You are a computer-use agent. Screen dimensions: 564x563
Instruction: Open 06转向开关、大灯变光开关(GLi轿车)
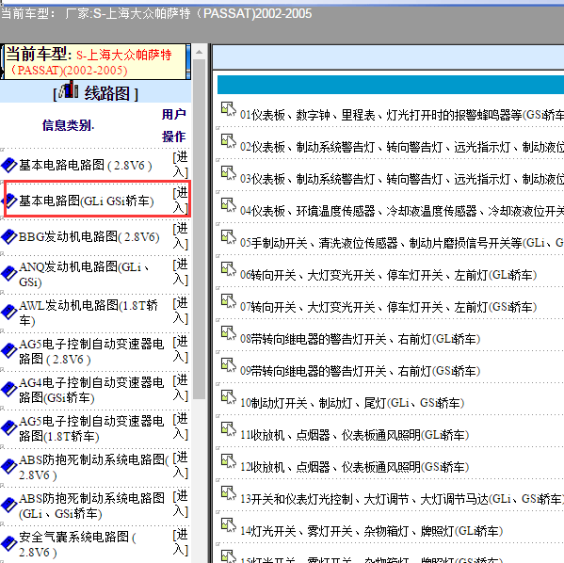(389, 275)
